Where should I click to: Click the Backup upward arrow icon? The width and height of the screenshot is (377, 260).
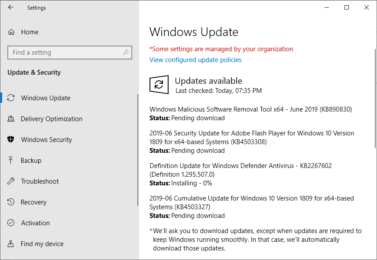[x=10, y=160]
